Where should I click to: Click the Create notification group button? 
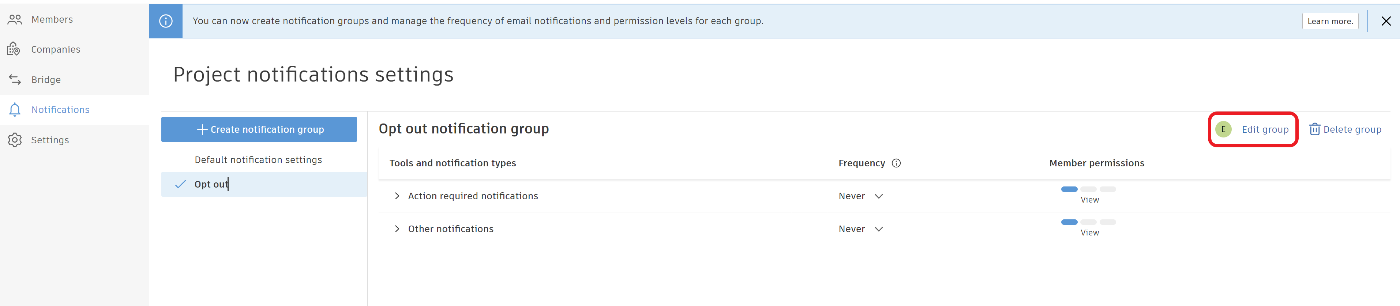click(x=259, y=129)
